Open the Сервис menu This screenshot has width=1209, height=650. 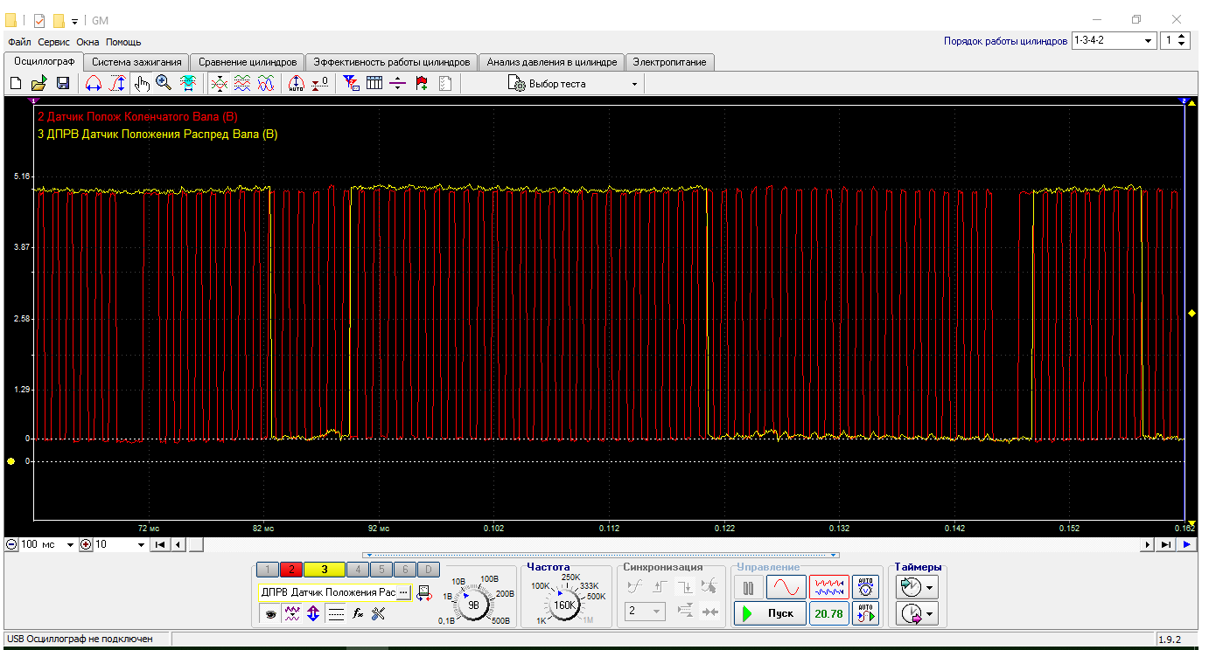54,42
